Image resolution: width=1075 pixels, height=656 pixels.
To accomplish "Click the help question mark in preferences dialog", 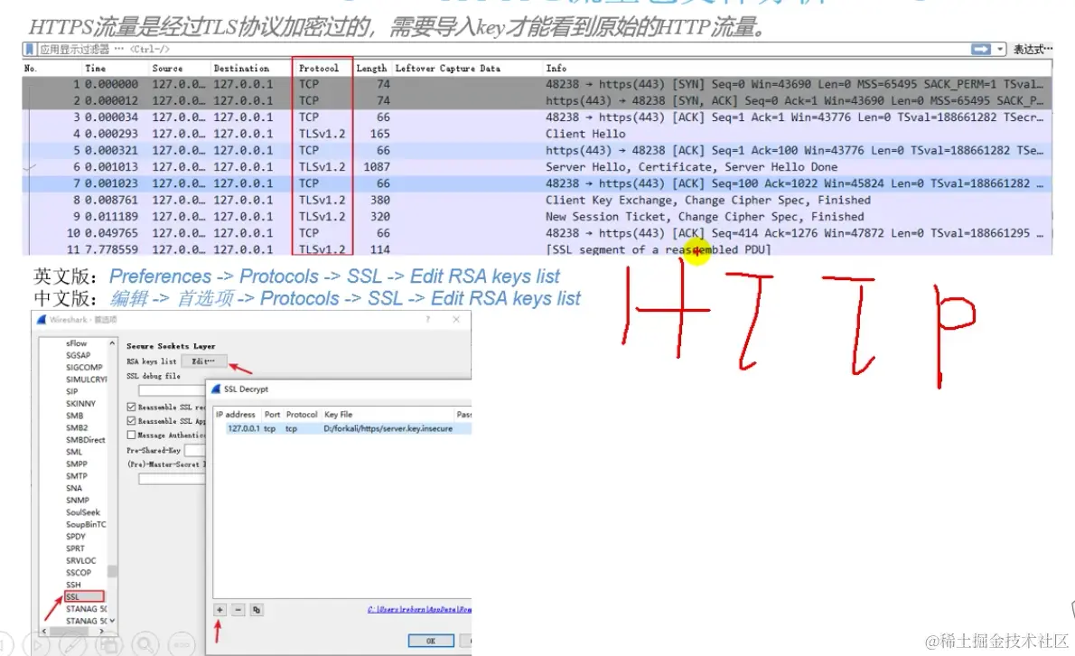I will tap(428, 320).
